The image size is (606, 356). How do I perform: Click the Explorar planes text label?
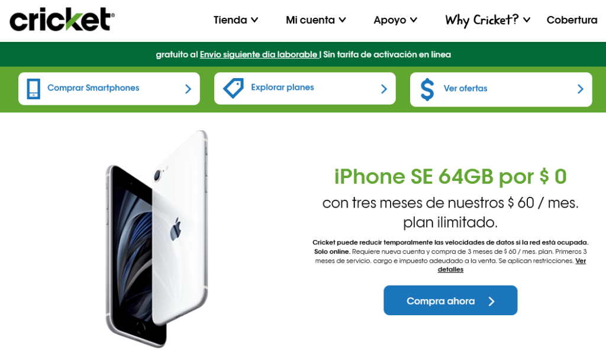point(282,88)
